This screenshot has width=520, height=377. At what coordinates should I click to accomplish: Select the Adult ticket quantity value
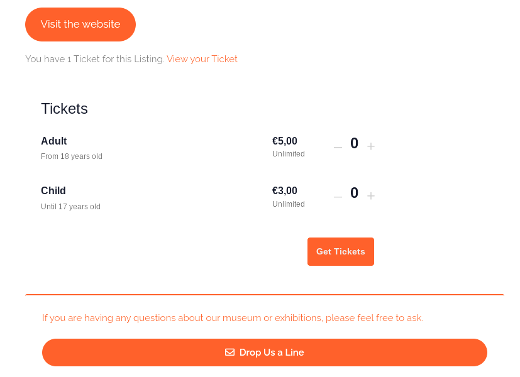point(354,143)
